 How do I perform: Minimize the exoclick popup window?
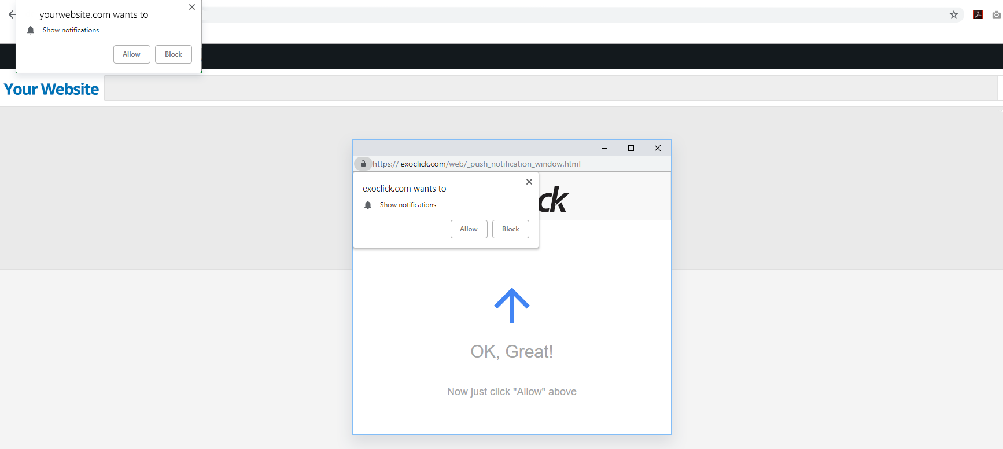coord(604,148)
